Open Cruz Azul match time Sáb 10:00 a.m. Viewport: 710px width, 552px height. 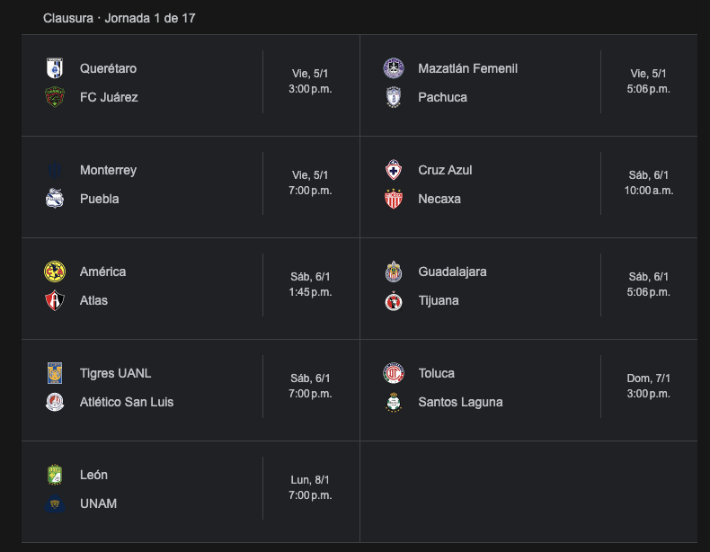[x=648, y=183]
